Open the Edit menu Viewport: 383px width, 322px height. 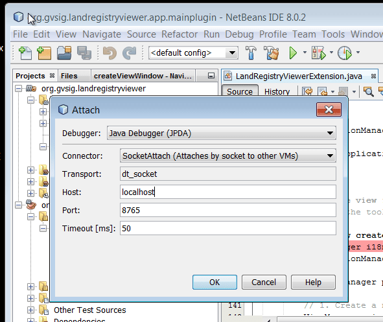pos(41,34)
